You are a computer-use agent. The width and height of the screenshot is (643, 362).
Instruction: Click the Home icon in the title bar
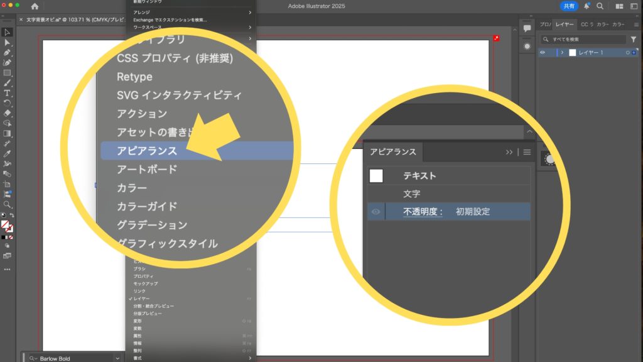point(35,6)
